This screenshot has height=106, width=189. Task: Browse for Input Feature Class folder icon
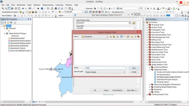[134, 23]
